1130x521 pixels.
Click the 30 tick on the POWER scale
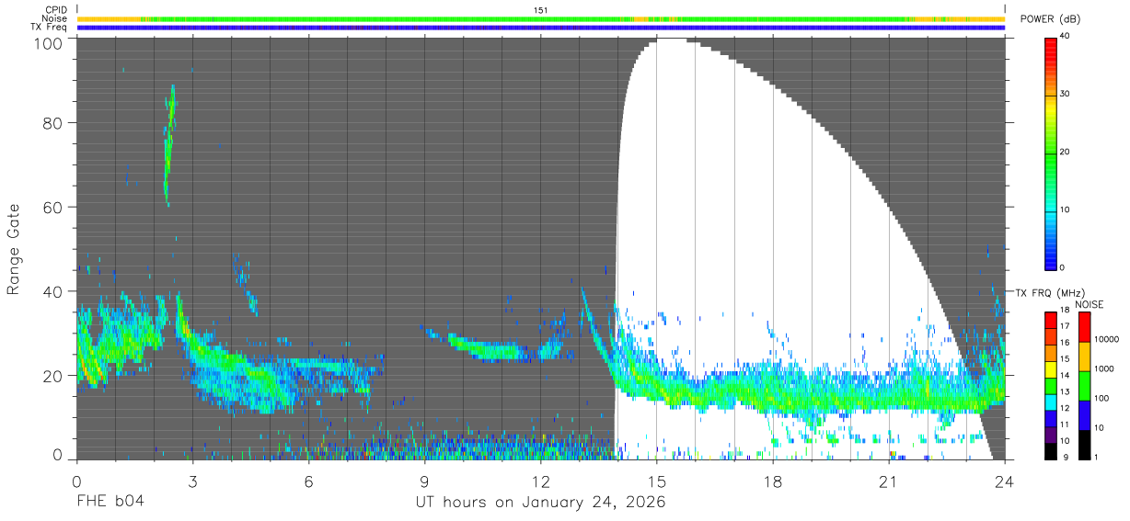click(x=1067, y=94)
